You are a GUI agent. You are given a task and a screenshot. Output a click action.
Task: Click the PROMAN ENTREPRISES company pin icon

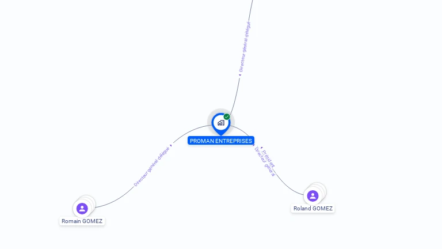click(x=221, y=124)
